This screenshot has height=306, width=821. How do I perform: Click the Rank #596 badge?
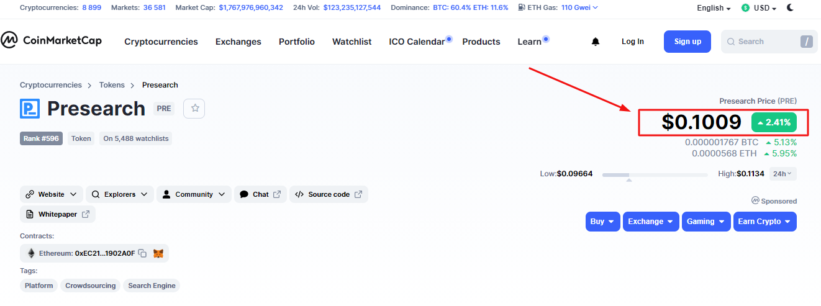coord(41,138)
